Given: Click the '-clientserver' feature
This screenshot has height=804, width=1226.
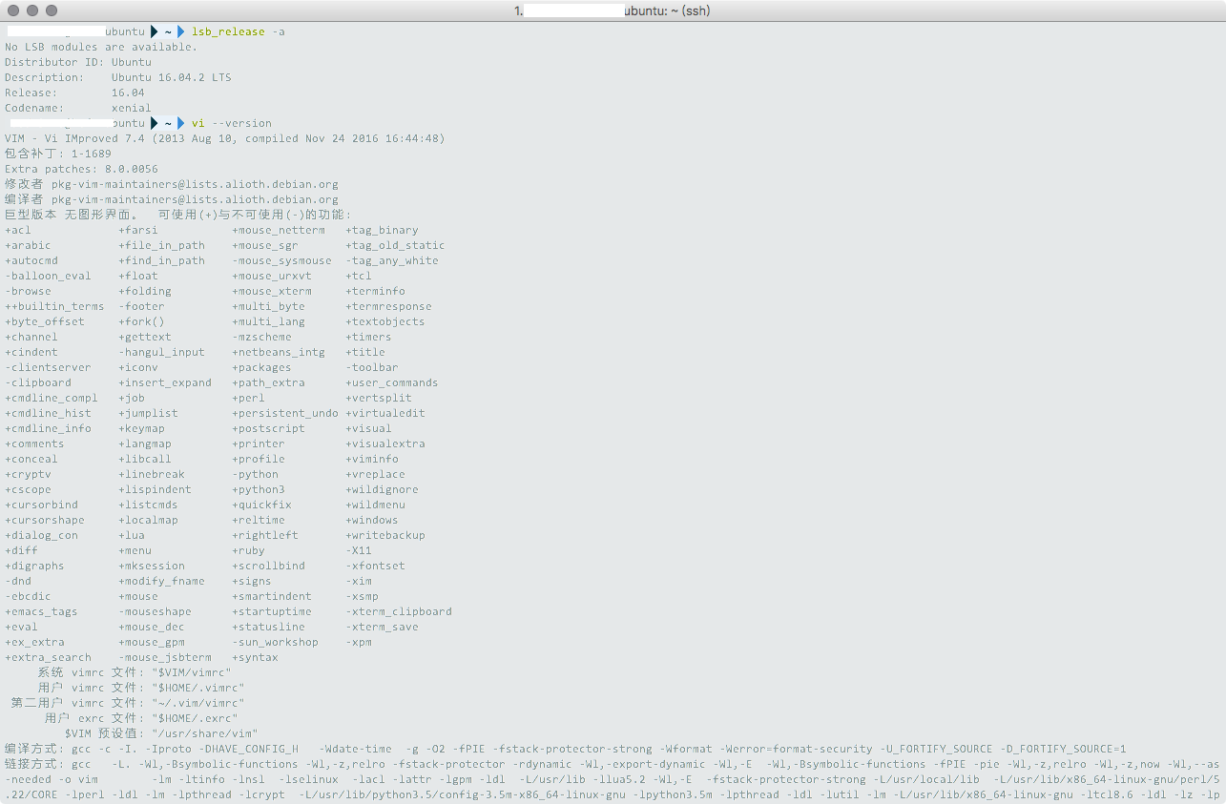Looking at the screenshot, I should pos(48,367).
